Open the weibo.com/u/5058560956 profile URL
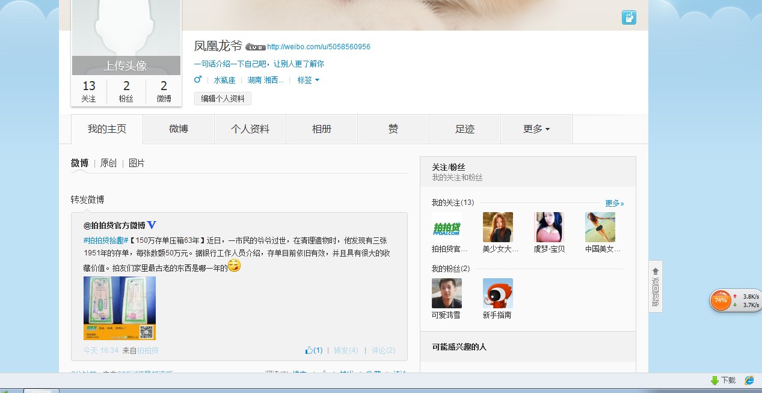Image resolution: width=762 pixels, height=393 pixels. point(319,47)
